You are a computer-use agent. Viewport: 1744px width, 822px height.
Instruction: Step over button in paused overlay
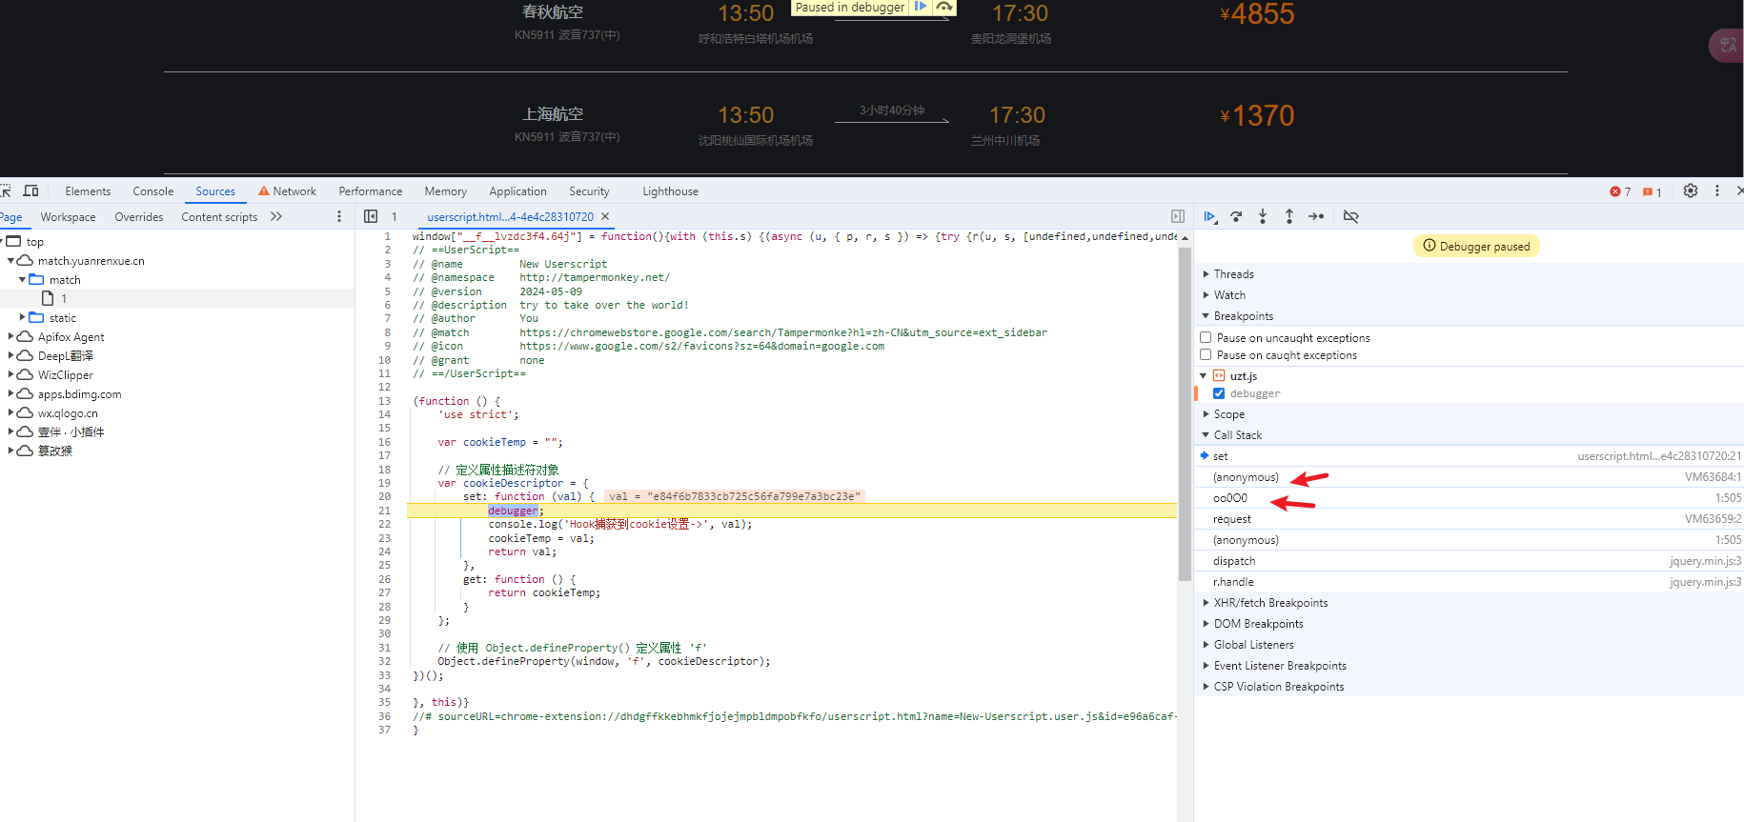pyautogui.click(x=944, y=7)
